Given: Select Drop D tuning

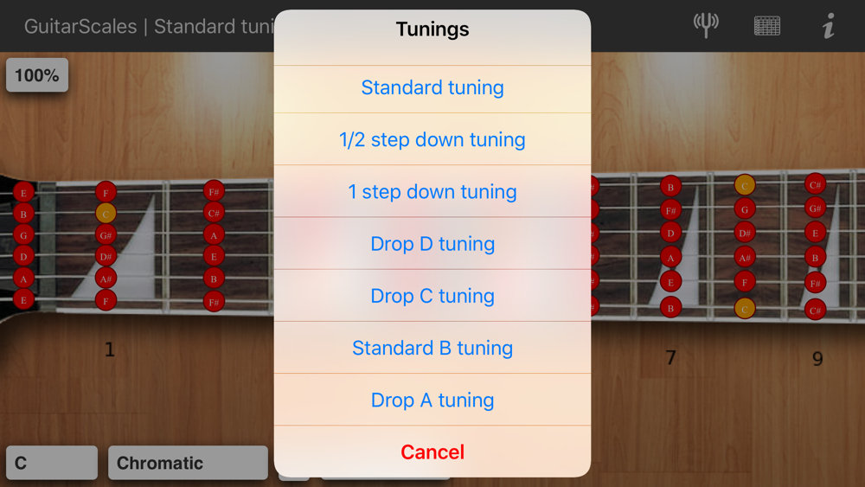Looking at the screenshot, I should click(432, 243).
